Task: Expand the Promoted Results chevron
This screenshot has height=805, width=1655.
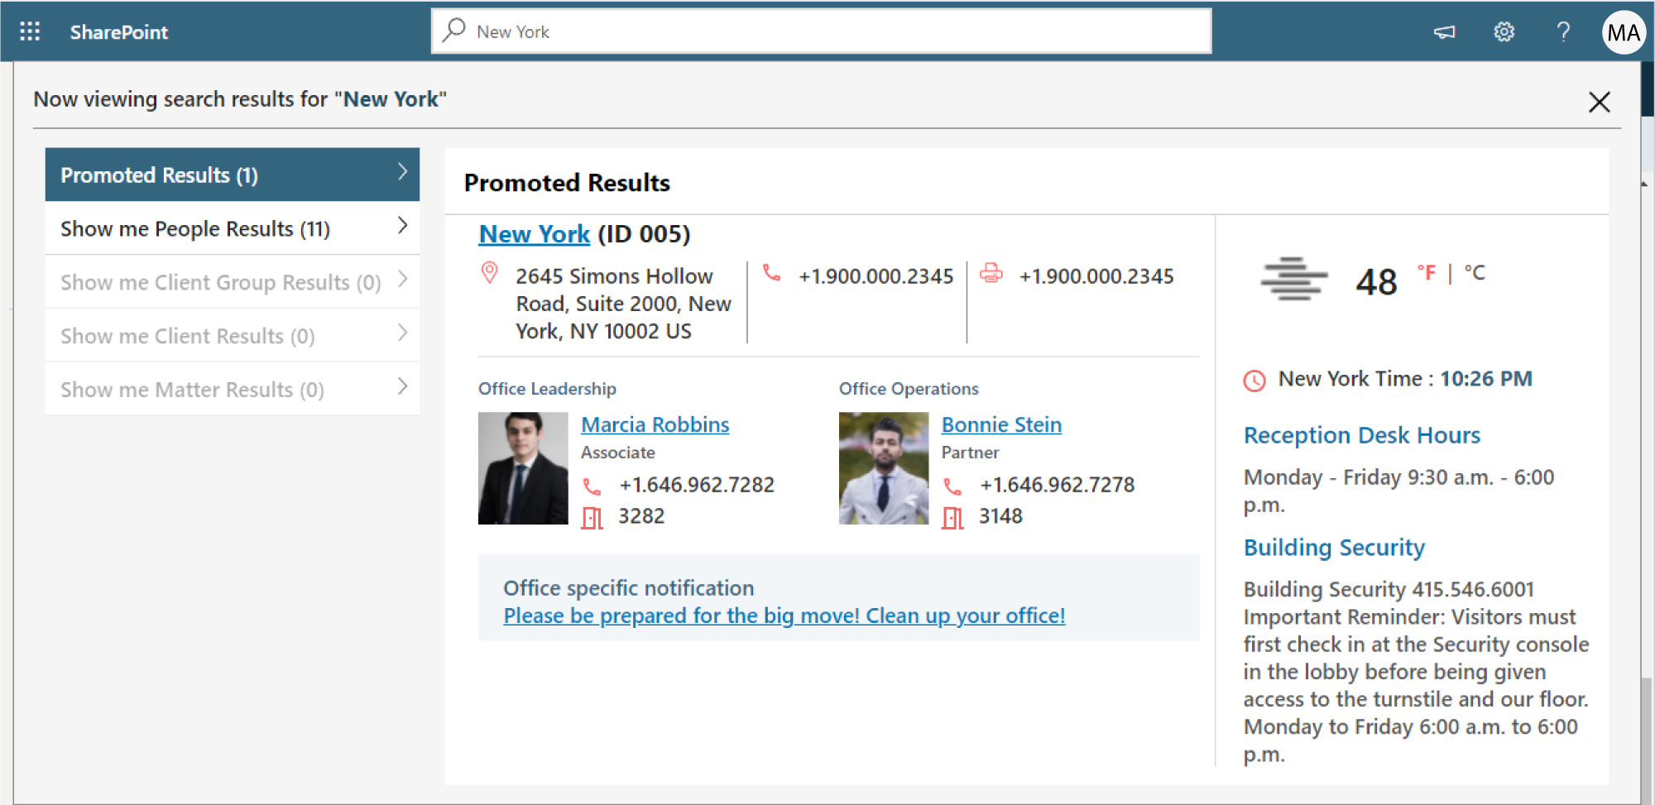Action: [402, 171]
